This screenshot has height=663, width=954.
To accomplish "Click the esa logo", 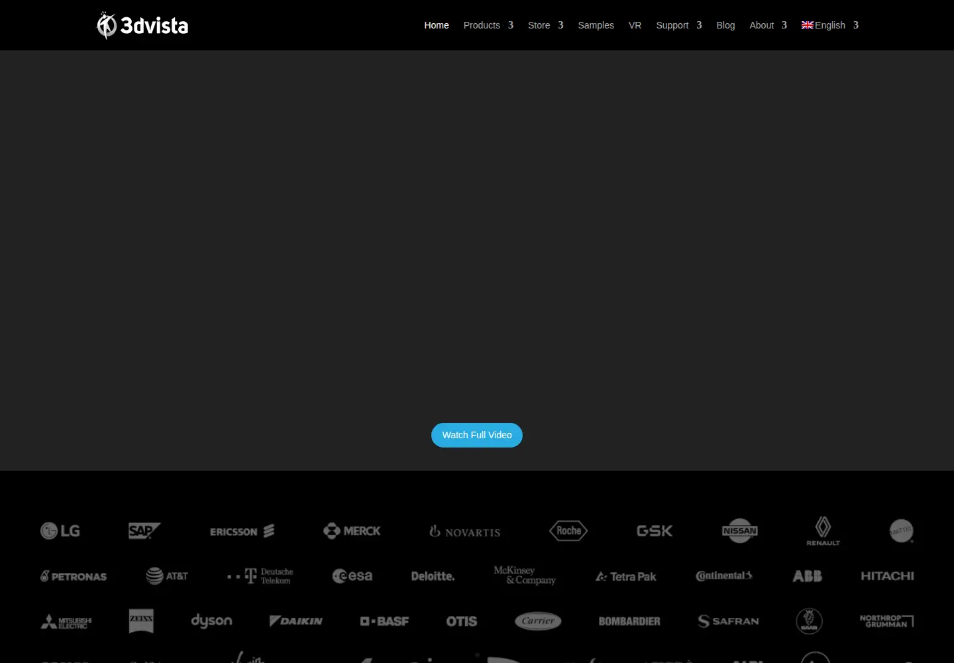I will [x=352, y=576].
